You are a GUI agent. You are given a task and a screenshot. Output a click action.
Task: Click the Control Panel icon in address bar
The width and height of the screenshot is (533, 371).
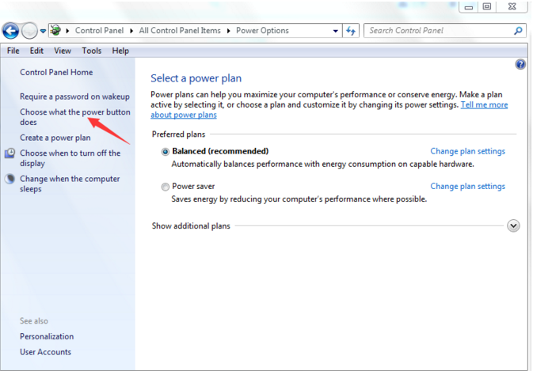pyautogui.click(x=56, y=31)
